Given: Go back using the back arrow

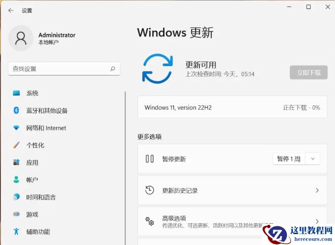Looking at the screenshot, I should (x=11, y=10).
